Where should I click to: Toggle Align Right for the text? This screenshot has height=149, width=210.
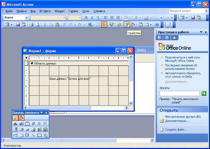click(118, 17)
